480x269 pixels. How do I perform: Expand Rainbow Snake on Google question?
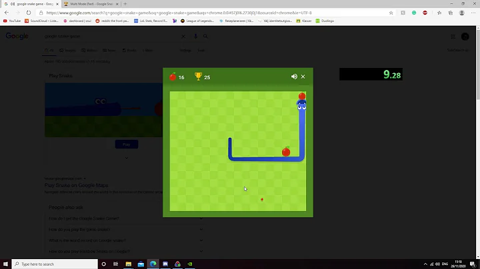(x=125, y=252)
